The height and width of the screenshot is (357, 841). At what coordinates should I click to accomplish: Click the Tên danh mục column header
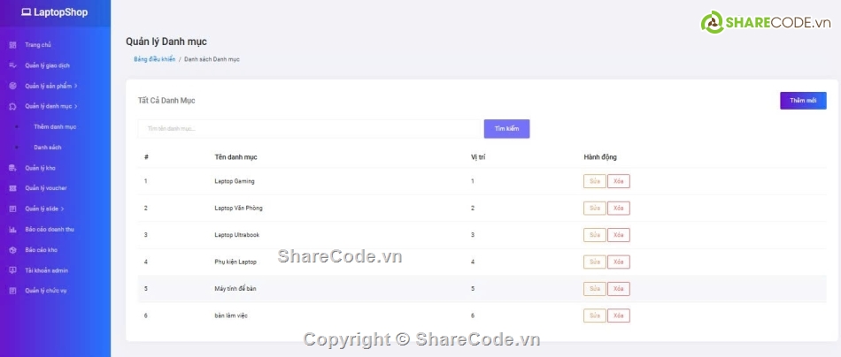[236, 157]
